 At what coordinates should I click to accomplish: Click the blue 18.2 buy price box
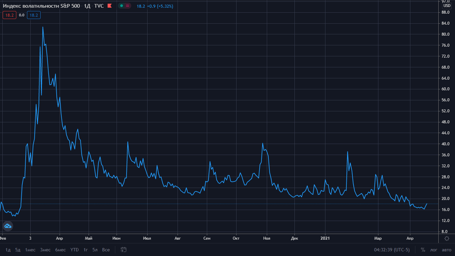coord(34,15)
